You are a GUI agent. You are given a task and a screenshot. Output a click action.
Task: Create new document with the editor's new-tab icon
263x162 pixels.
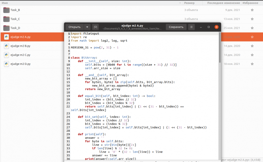coord(95,27)
